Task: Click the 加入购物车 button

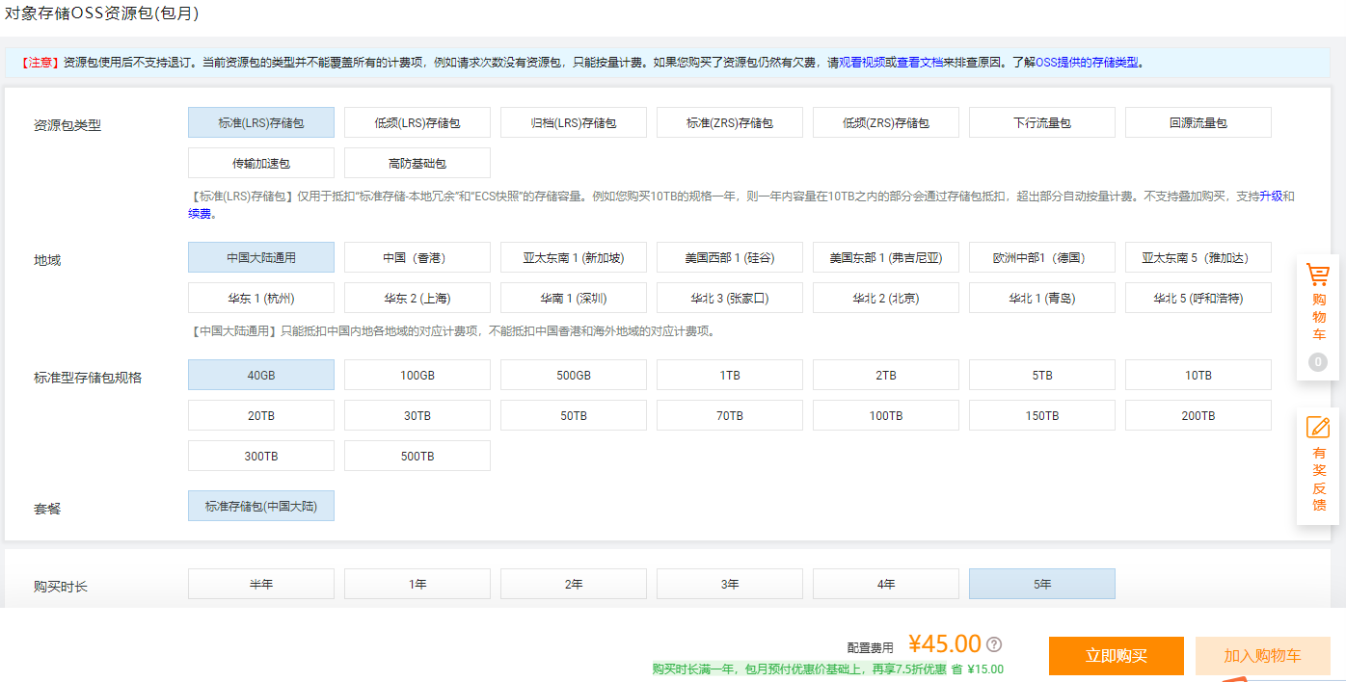Action: [x=1262, y=656]
